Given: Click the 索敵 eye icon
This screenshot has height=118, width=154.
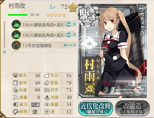Looking at the screenshot, I should coord(47,105).
